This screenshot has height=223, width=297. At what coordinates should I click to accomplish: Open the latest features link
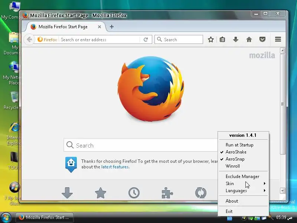[115, 167]
